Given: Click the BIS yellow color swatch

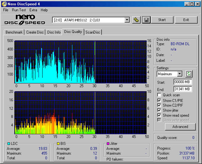Looking at the screenshot, I should pos(58,144).
